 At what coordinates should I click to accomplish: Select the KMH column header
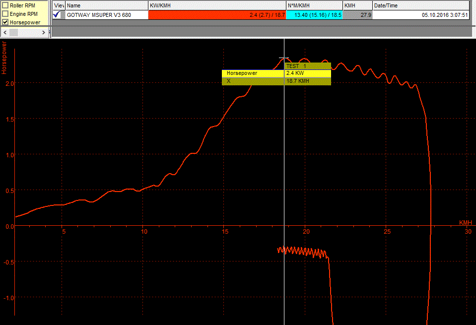[x=357, y=5]
